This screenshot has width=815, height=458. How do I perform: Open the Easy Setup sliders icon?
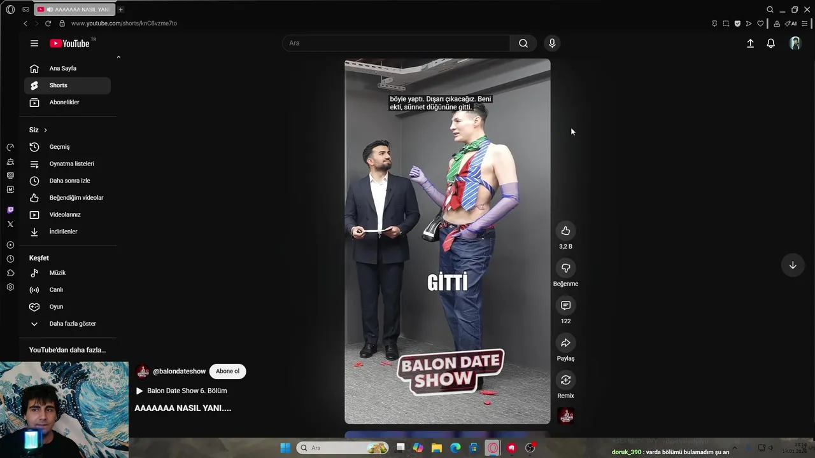(x=805, y=24)
